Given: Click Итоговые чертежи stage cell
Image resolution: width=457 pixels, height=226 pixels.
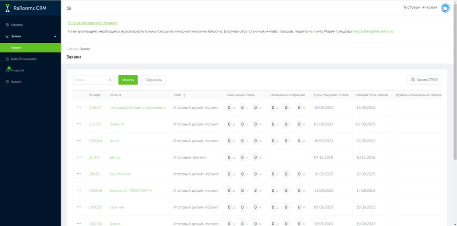Looking at the screenshot, I should (x=190, y=157).
